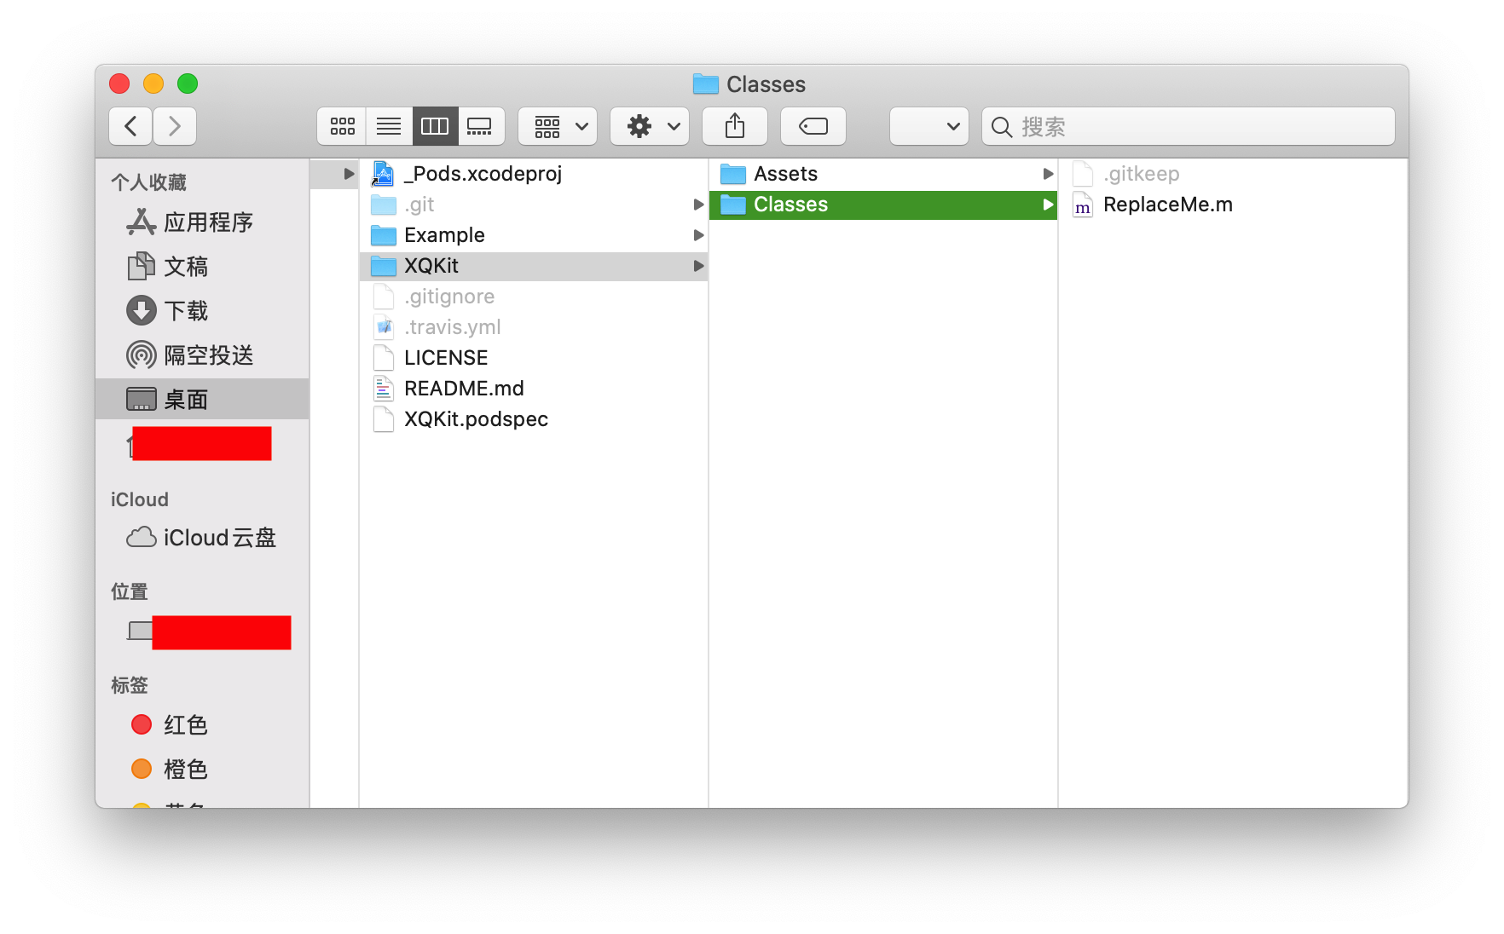Expand the Example folder arrow

click(x=698, y=235)
